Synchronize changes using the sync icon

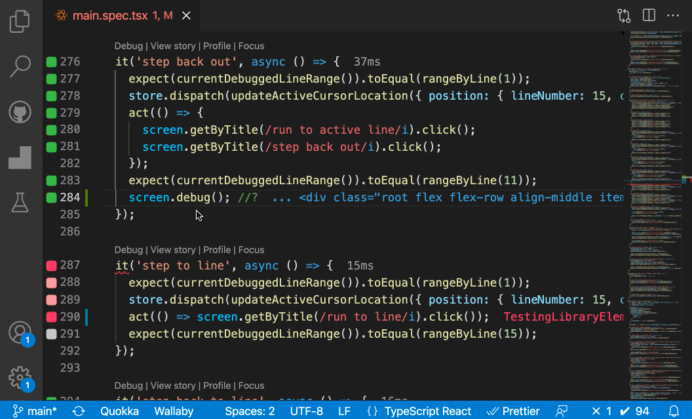click(79, 411)
